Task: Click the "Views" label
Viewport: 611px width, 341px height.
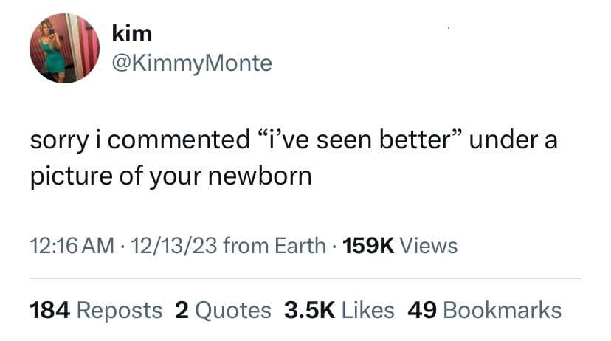Action: (x=429, y=245)
